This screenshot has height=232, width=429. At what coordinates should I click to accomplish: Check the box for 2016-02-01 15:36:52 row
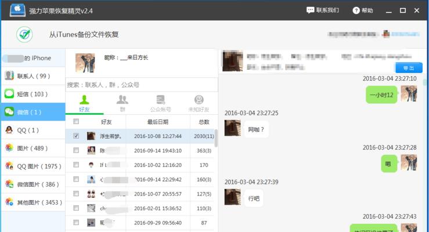click(76, 208)
